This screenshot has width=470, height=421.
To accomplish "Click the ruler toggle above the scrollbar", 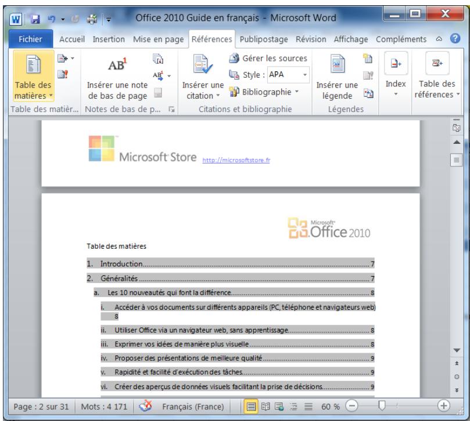I will [457, 128].
